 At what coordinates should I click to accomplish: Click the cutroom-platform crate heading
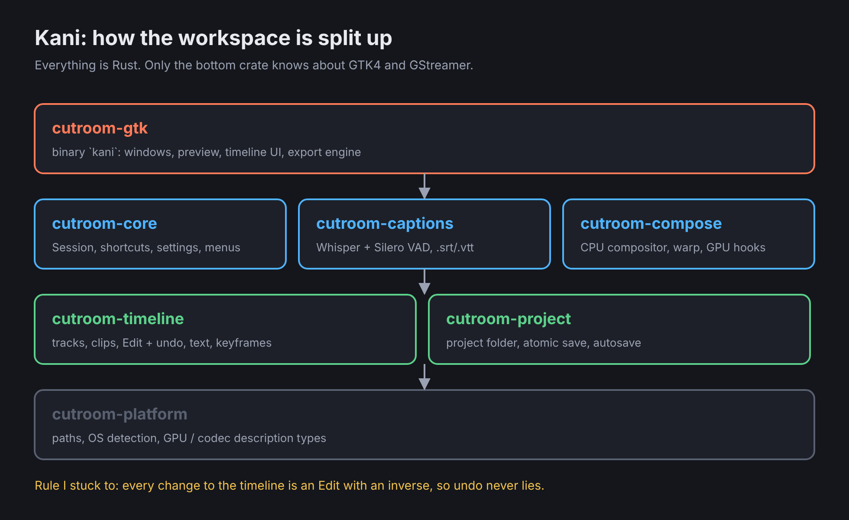pos(120,414)
